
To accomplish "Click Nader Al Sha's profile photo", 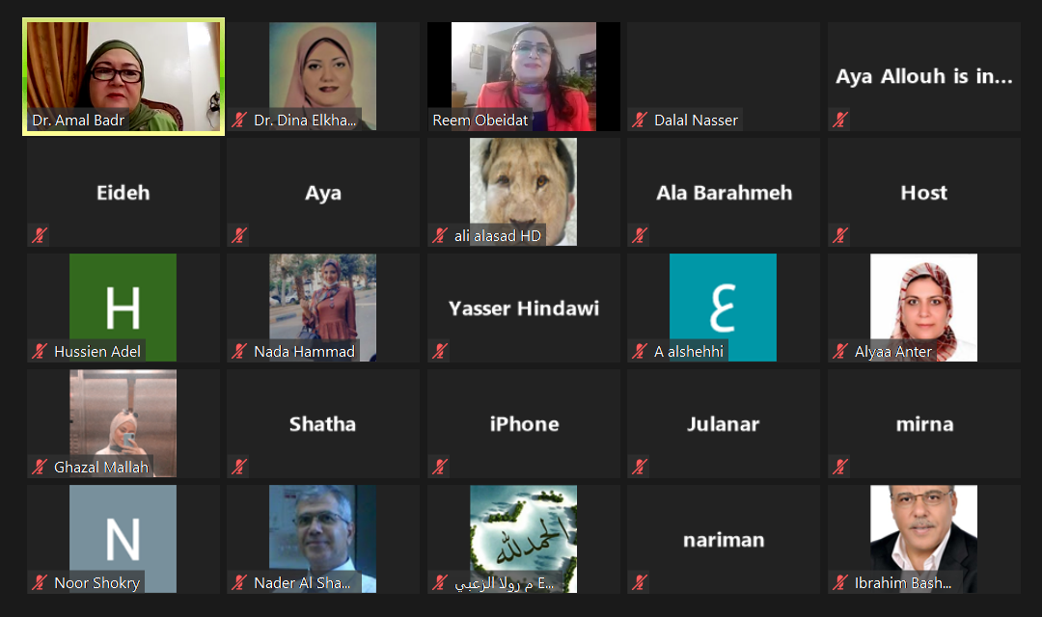I will (323, 539).
